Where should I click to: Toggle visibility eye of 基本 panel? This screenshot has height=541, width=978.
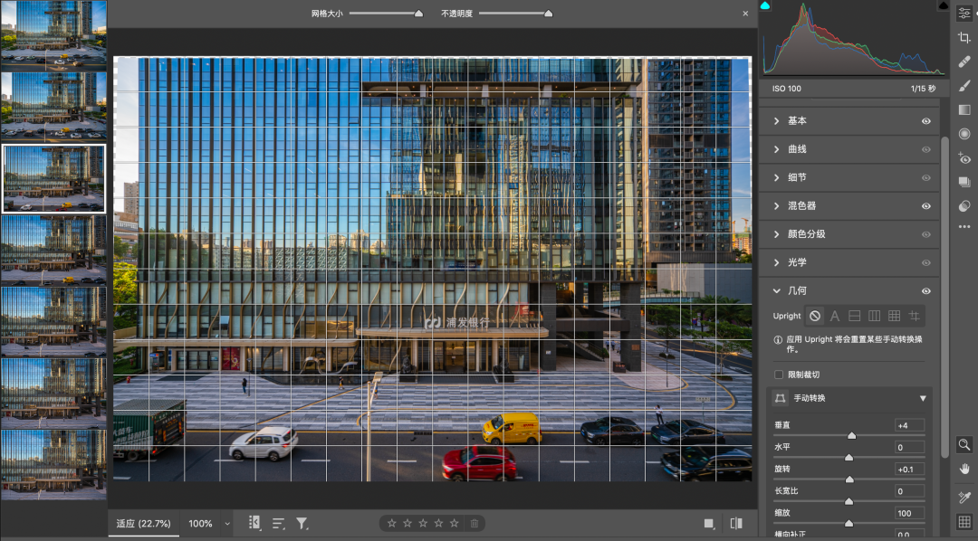click(926, 121)
